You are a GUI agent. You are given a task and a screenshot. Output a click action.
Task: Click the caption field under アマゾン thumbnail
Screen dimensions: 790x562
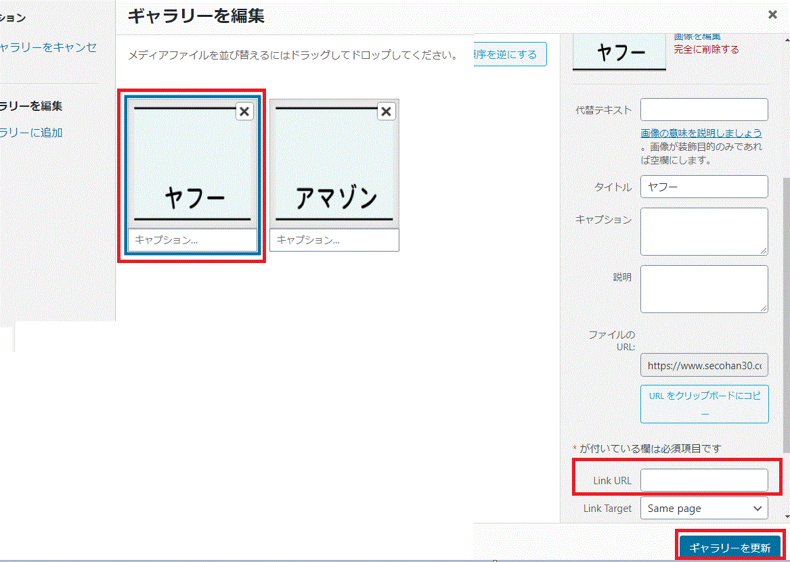[334, 240]
